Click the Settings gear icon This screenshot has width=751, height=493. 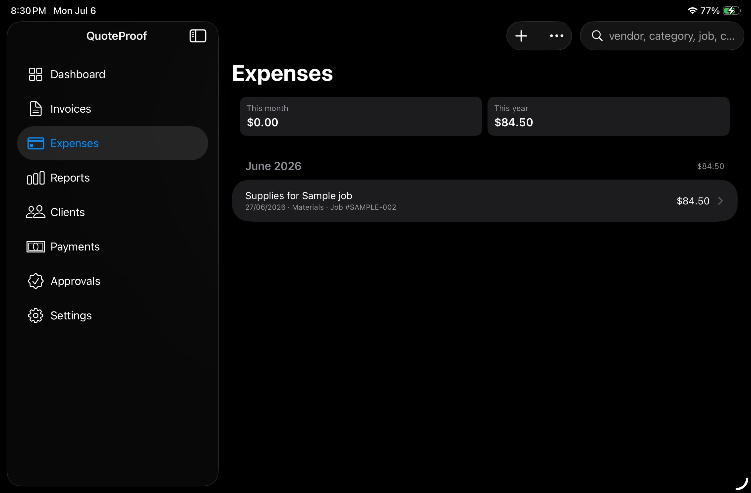pyautogui.click(x=35, y=315)
